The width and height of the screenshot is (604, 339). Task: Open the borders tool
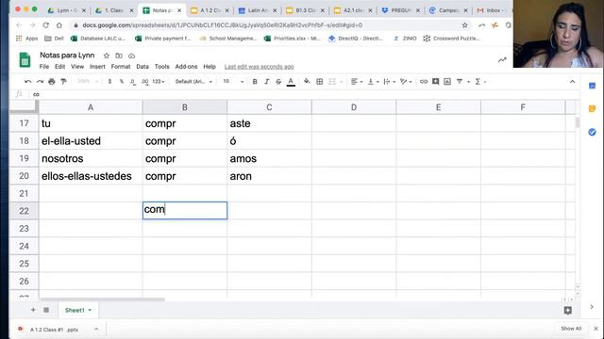(319, 82)
